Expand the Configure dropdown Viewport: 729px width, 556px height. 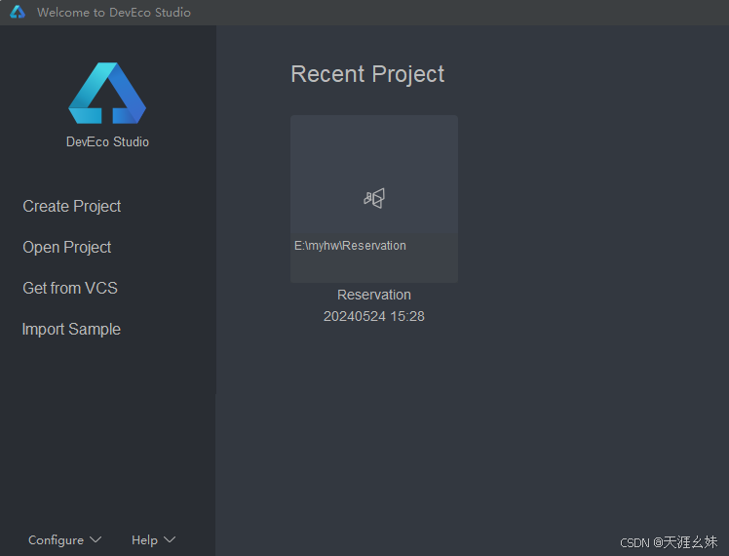coord(64,539)
